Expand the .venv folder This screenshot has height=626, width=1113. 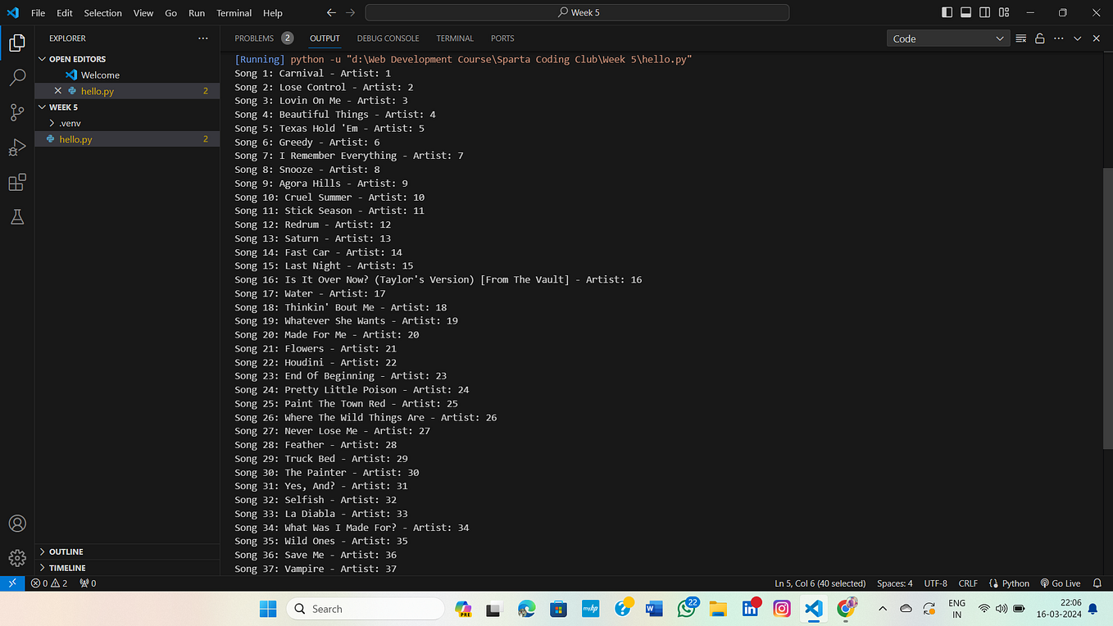[x=70, y=122]
